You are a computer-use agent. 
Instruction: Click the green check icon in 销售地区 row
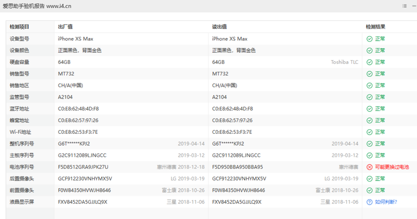tap(369, 85)
